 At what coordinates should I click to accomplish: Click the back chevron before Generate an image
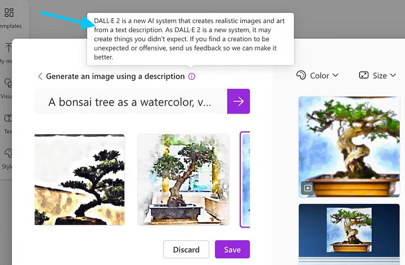pyautogui.click(x=40, y=76)
